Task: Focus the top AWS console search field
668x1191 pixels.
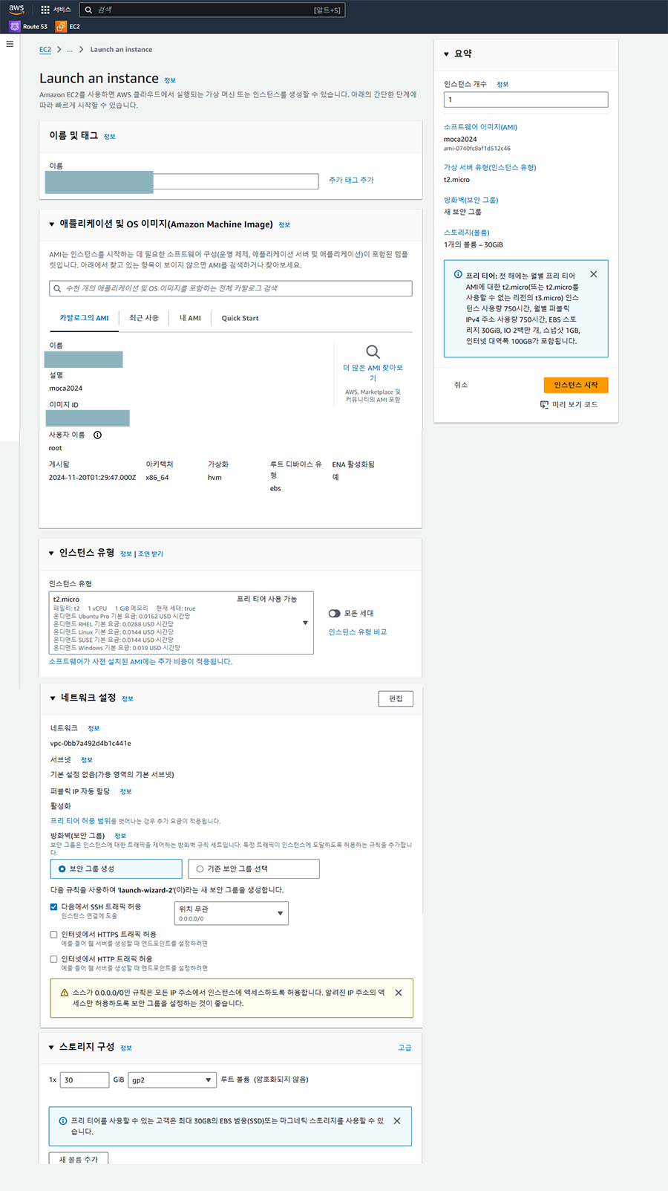Action: [212, 10]
